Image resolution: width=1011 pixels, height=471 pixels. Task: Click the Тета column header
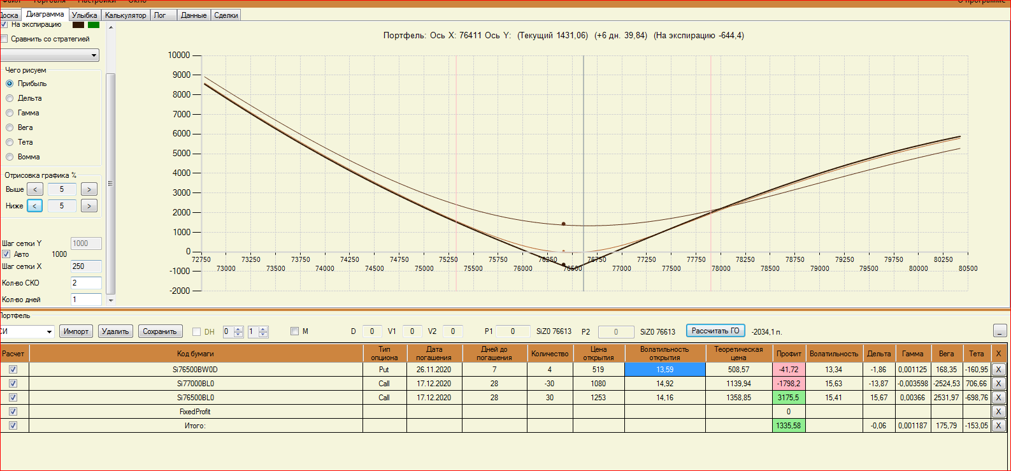tap(977, 354)
